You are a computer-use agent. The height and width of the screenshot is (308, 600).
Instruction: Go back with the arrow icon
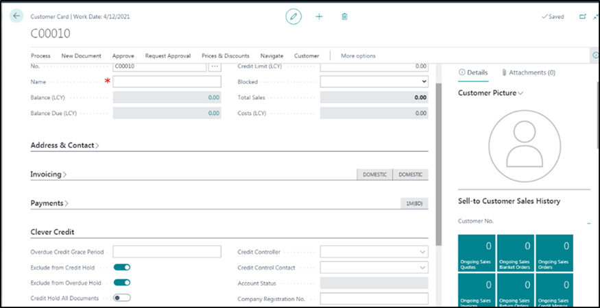(16, 16)
